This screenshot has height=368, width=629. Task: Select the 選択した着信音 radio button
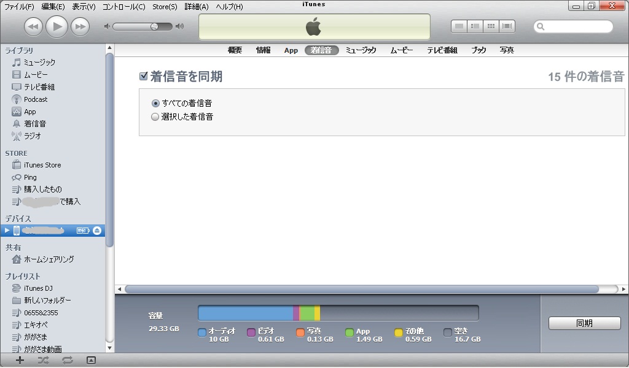pos(155,117)
